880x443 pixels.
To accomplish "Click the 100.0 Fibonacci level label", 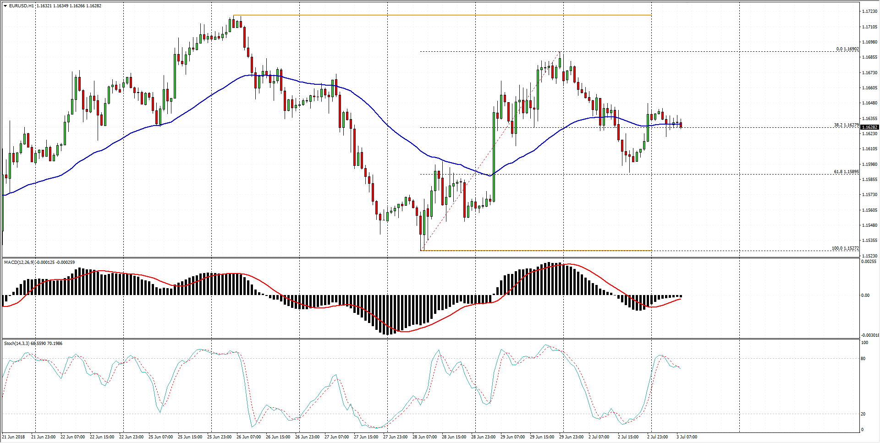I will [x=845, y=248].
